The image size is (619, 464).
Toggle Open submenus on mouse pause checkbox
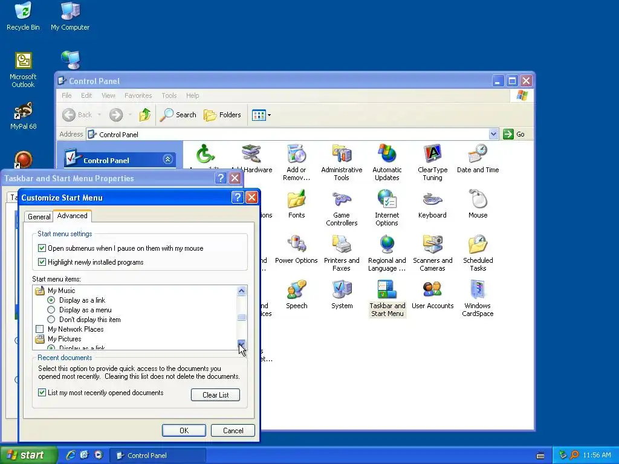point(42,248)
